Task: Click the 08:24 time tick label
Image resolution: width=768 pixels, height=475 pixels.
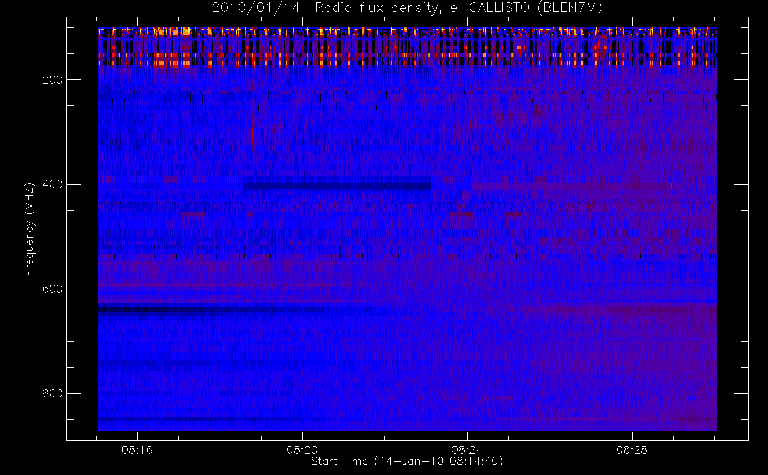Action: 467,450
